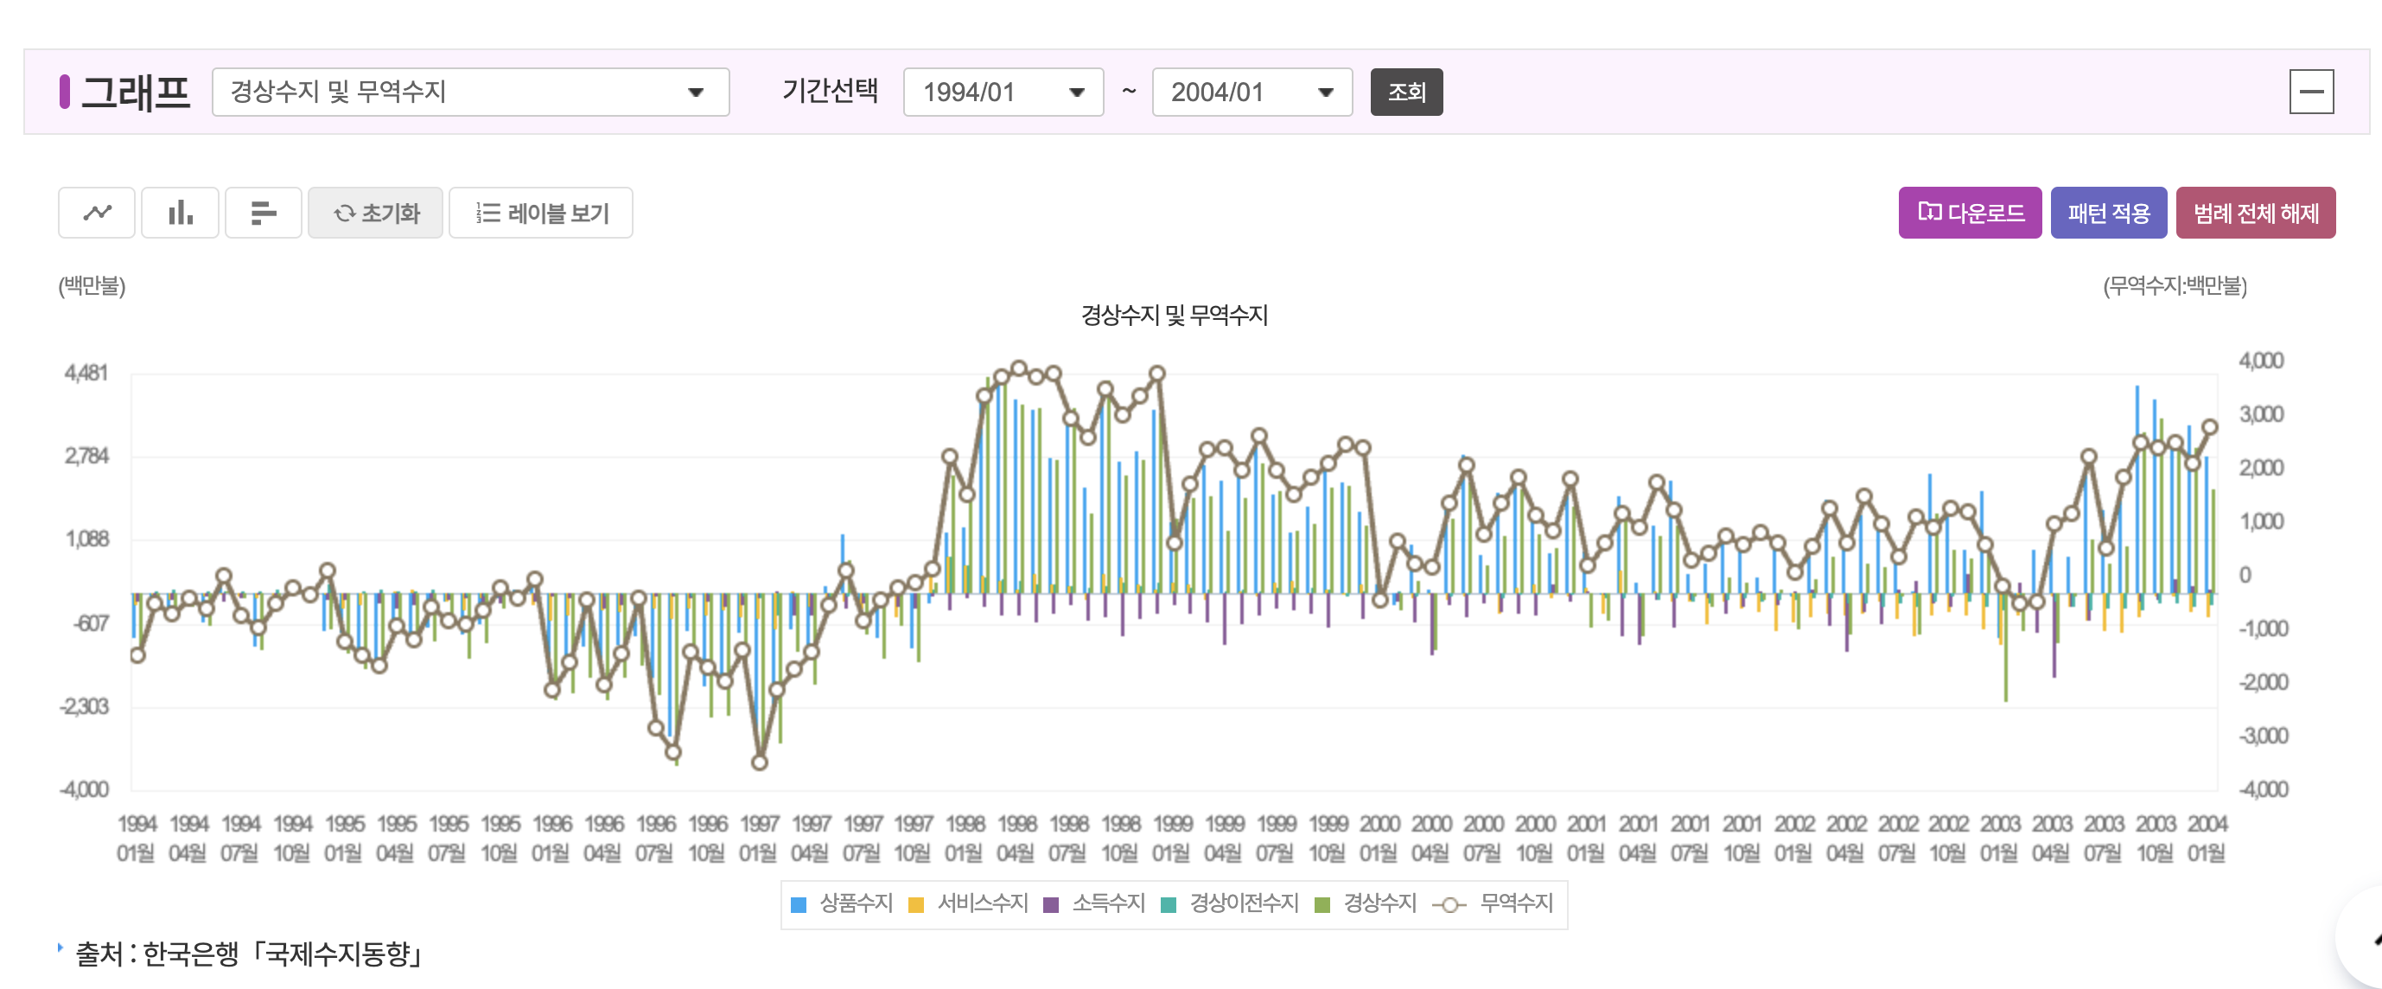Click the x-axis label 2004 01월
Viewport: 2382px width, 989px height.
[x=2207, y=839]
